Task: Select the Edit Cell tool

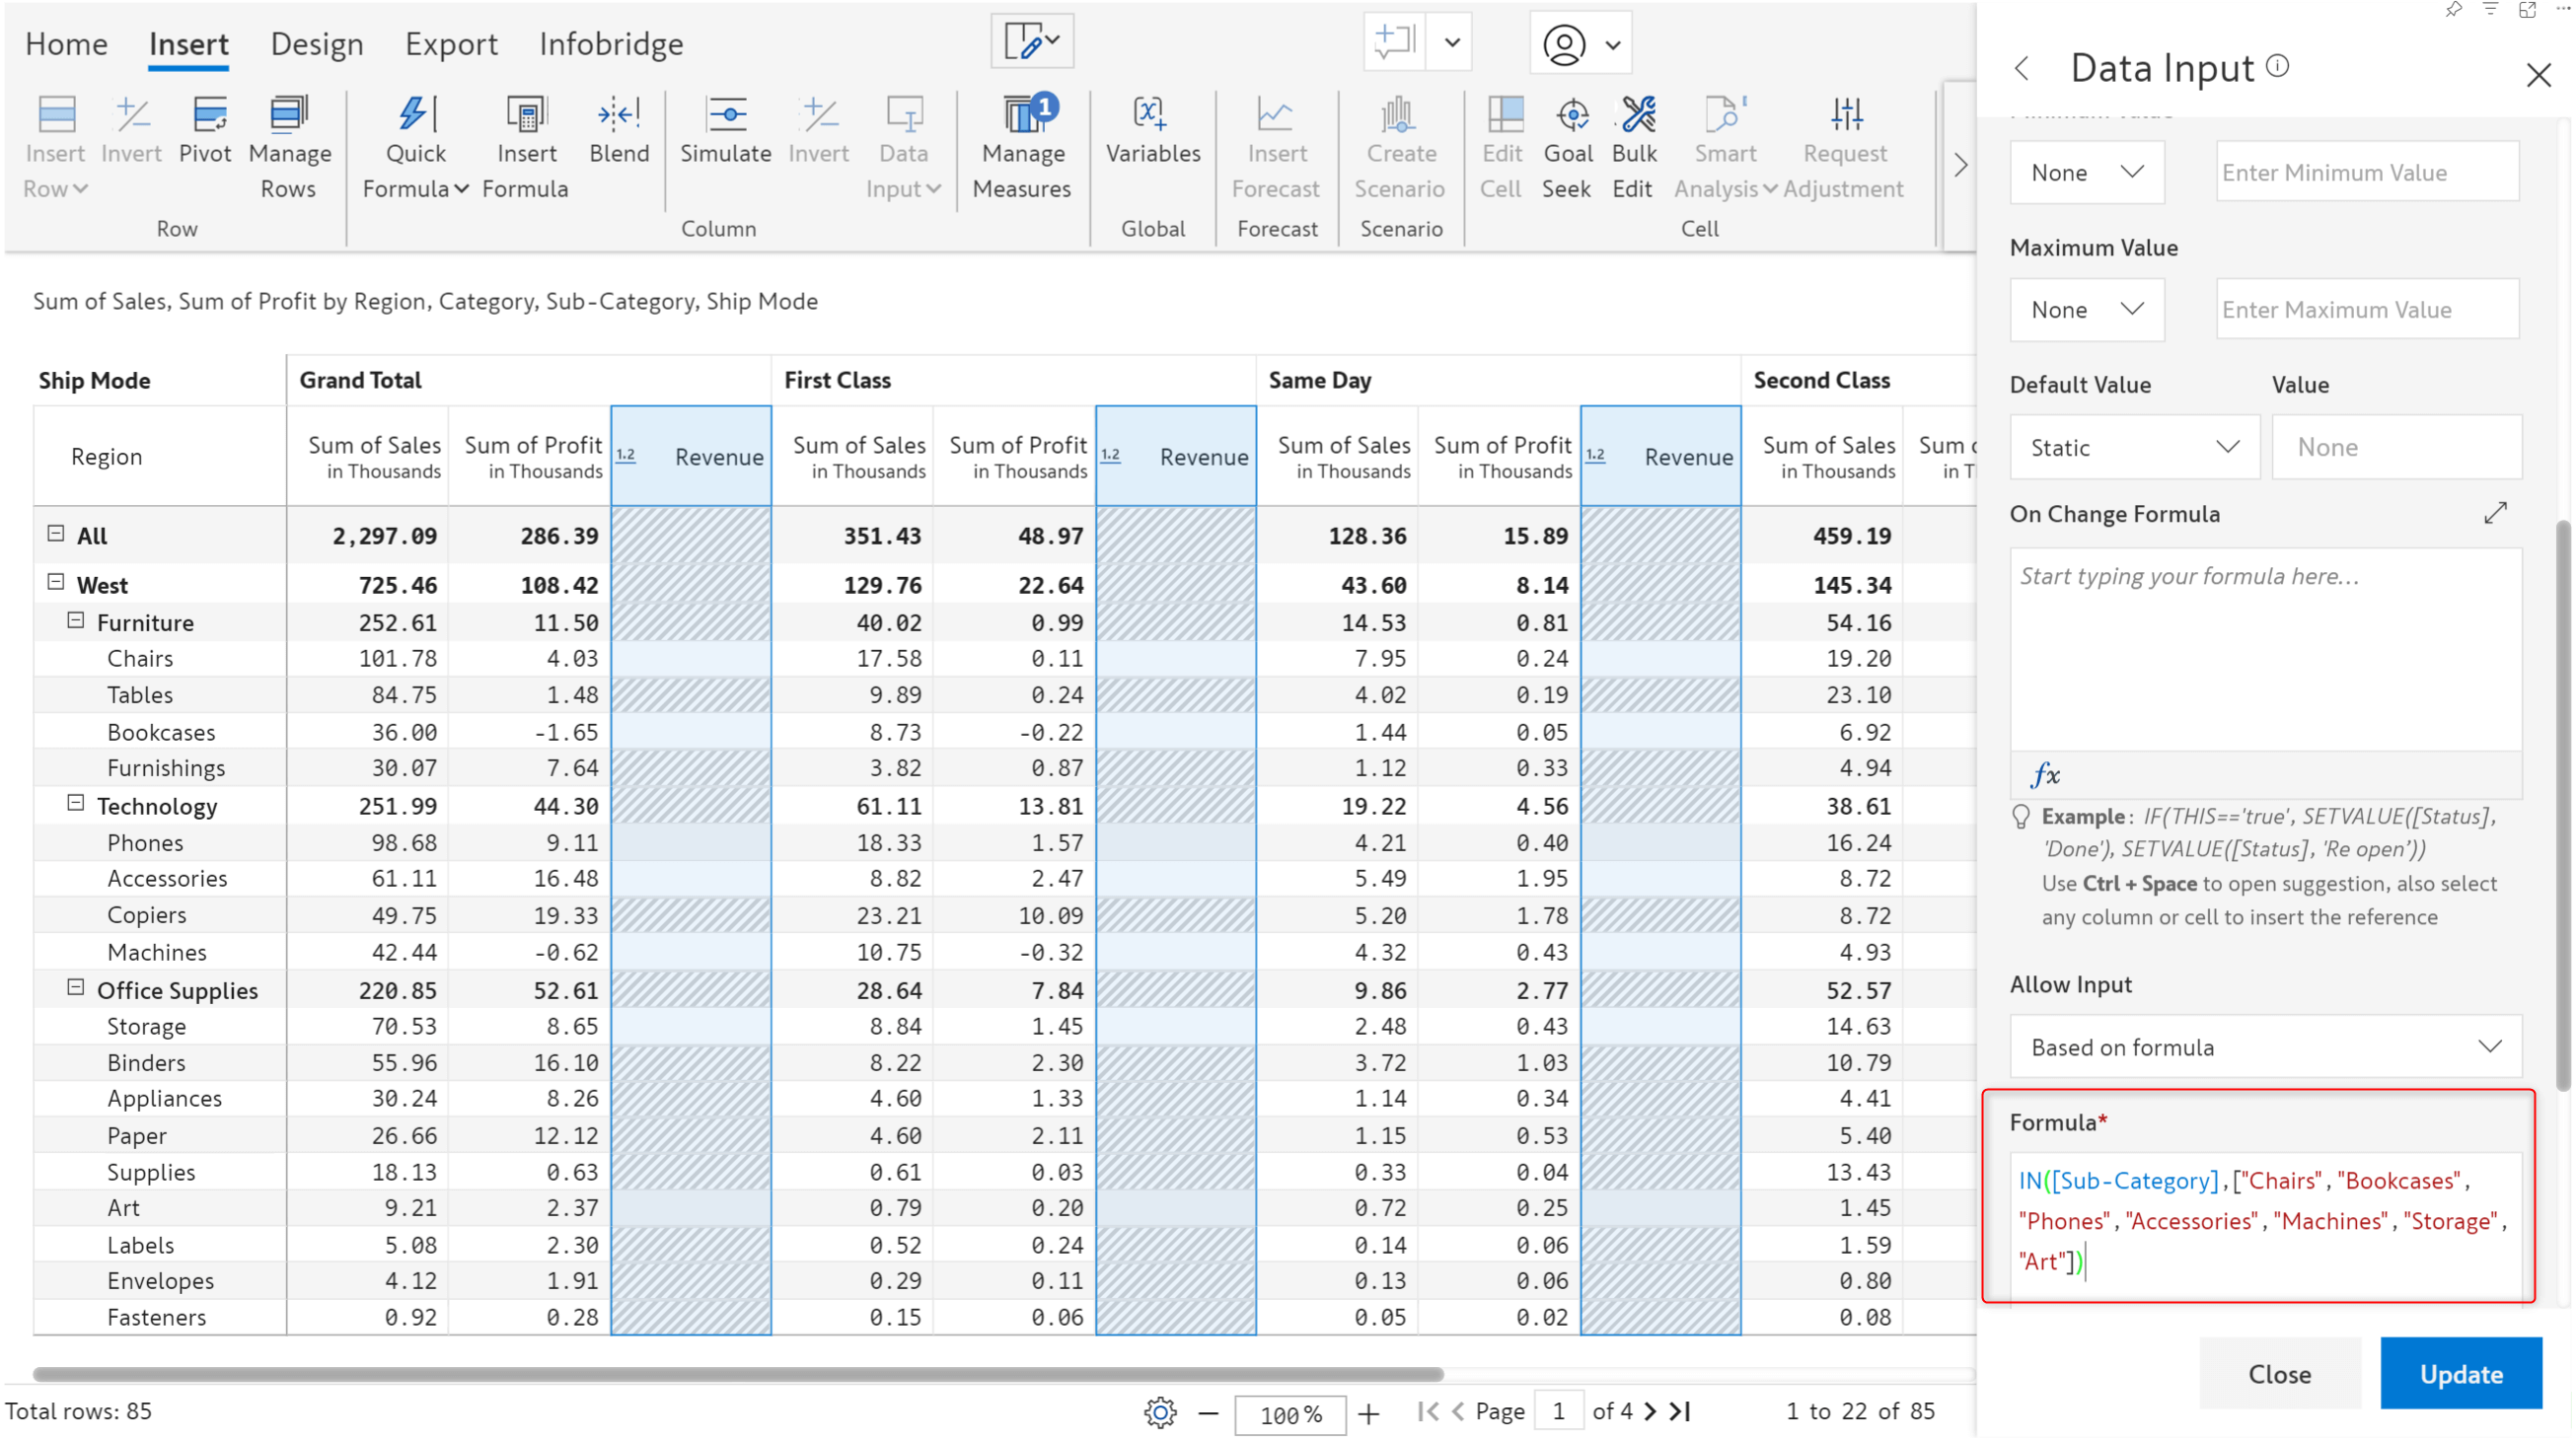Action: [x=1502, y=147]
